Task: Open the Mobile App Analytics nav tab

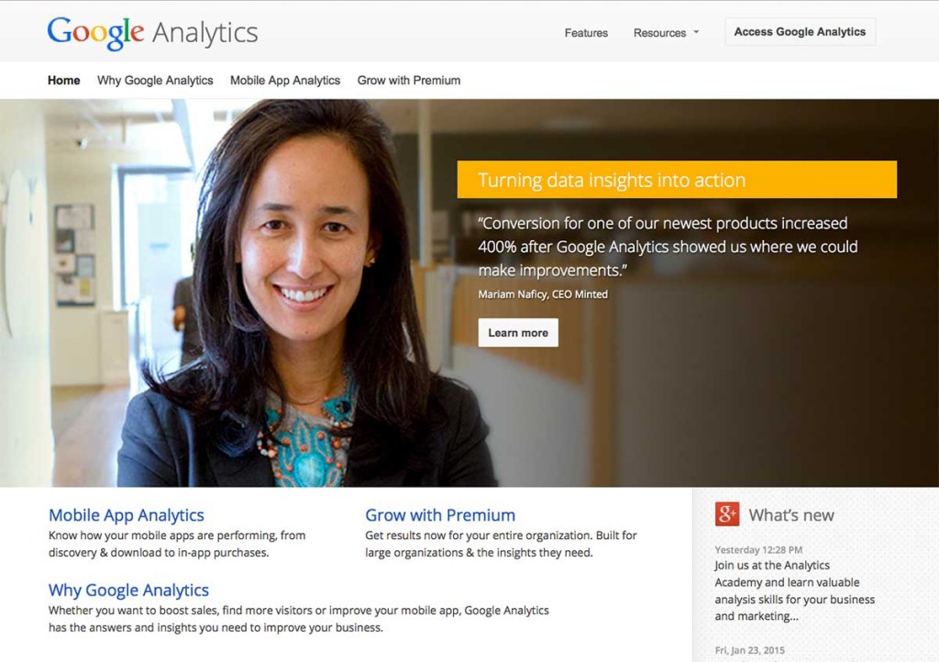Action: 285,80
